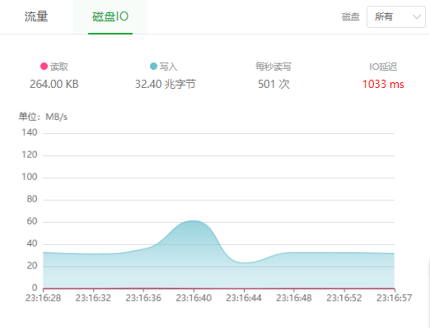Image resolution: width=430 pixels, height=328 pixels.
Task: Click the 23:16:28 time axis label
Action: 43,298
